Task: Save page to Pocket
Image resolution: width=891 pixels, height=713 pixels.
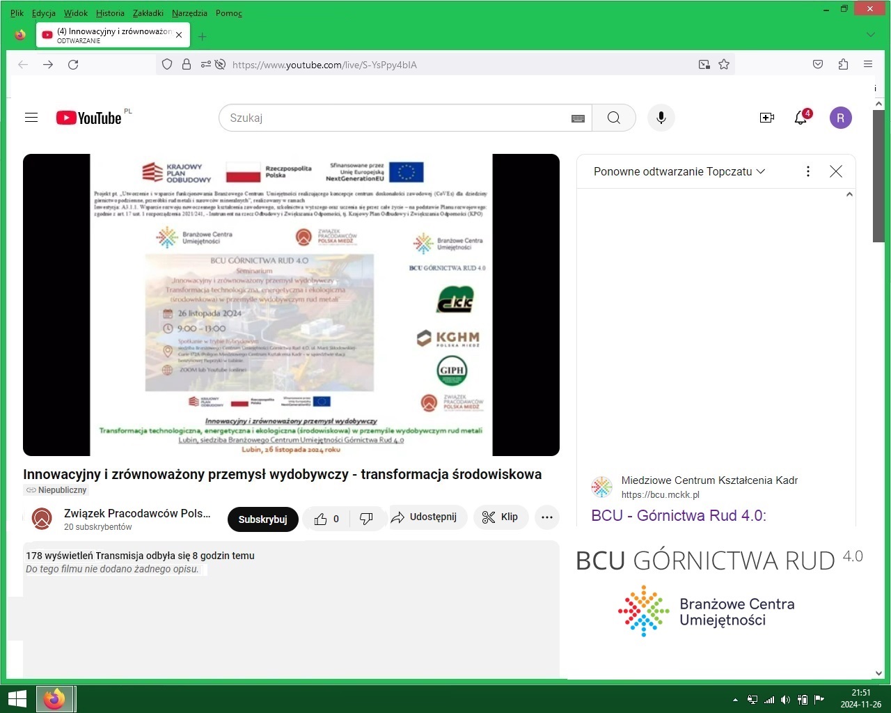Action: [818, 64]
